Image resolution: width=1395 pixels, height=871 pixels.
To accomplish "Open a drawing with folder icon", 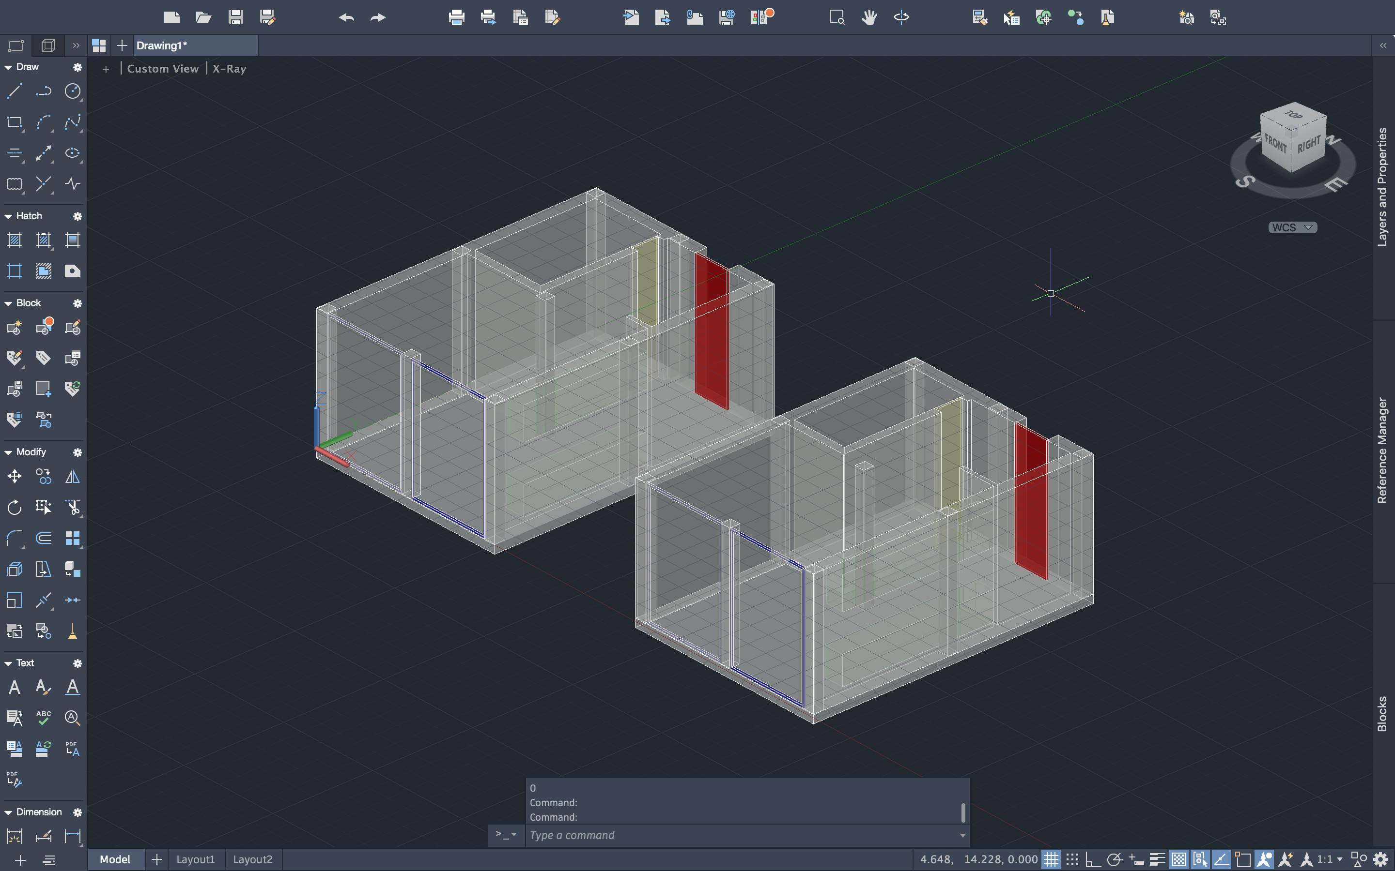I will (203, 17).
